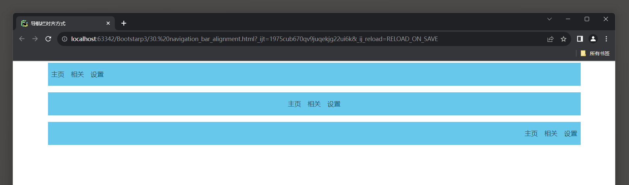Click 相关 in the right-aligned navbar
Screen dimensions: 629x185
[x=551, y=134]
